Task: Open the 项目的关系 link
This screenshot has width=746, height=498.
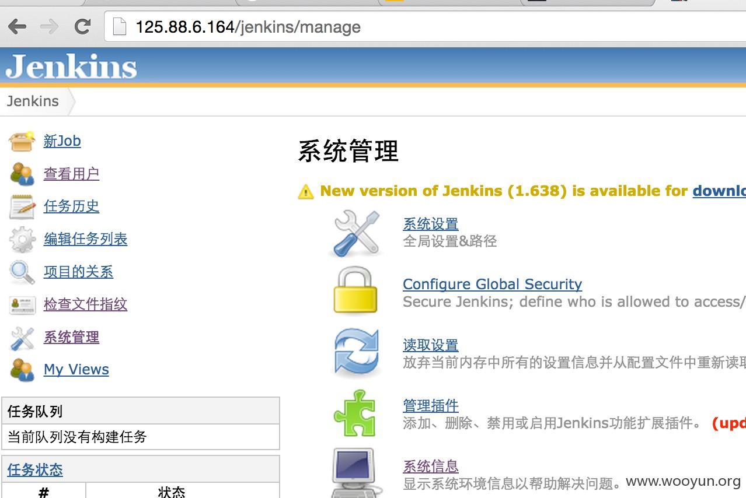Action: [x=78, y=272]
